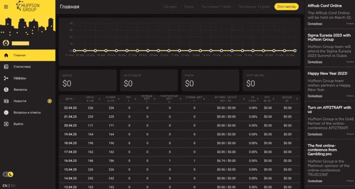This screenshot has height=189, width=355.
Task: Toggle the dark mode switch
Action: (8, 174)
